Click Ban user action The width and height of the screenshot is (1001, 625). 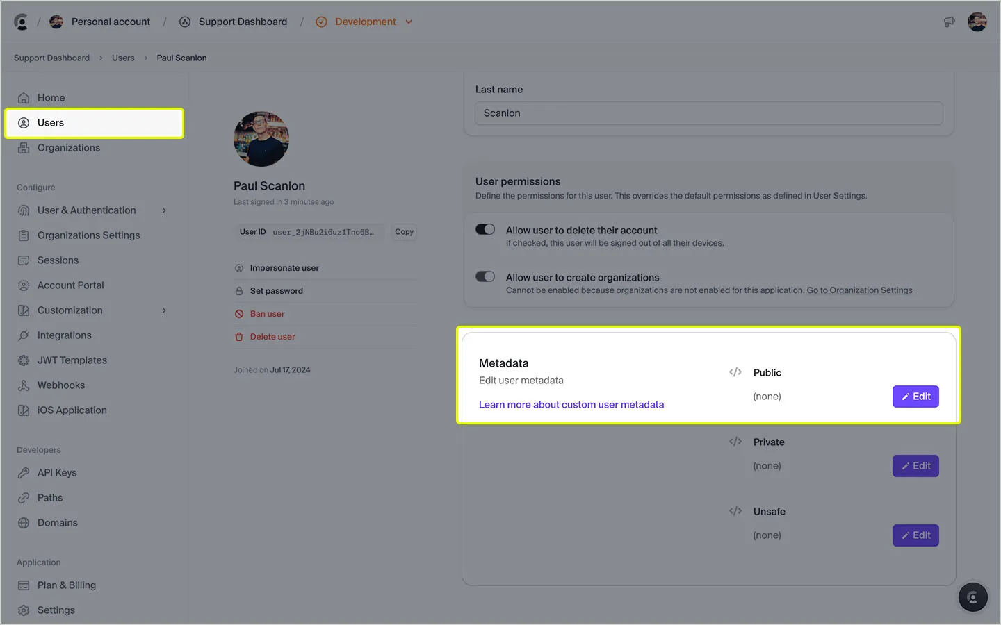point(267,314)
